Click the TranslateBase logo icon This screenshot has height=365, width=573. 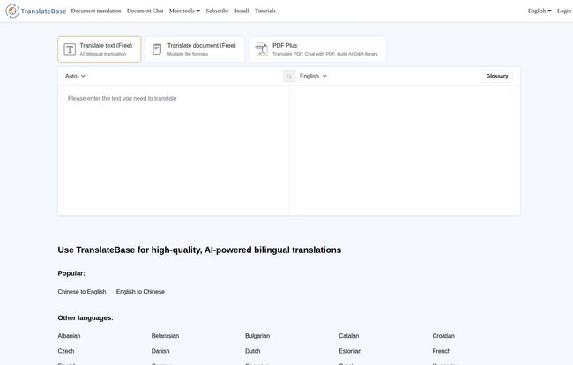click(12, 11)
